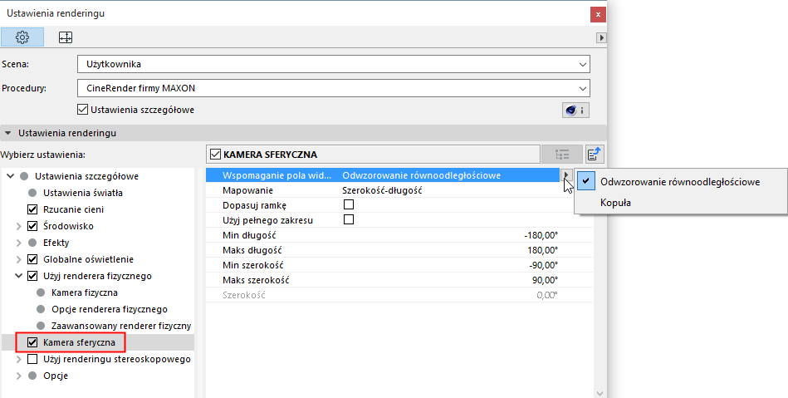788x398 pixels.
Task: Click the scroll down arrow of settings list
Action: [x=599, y=393]
